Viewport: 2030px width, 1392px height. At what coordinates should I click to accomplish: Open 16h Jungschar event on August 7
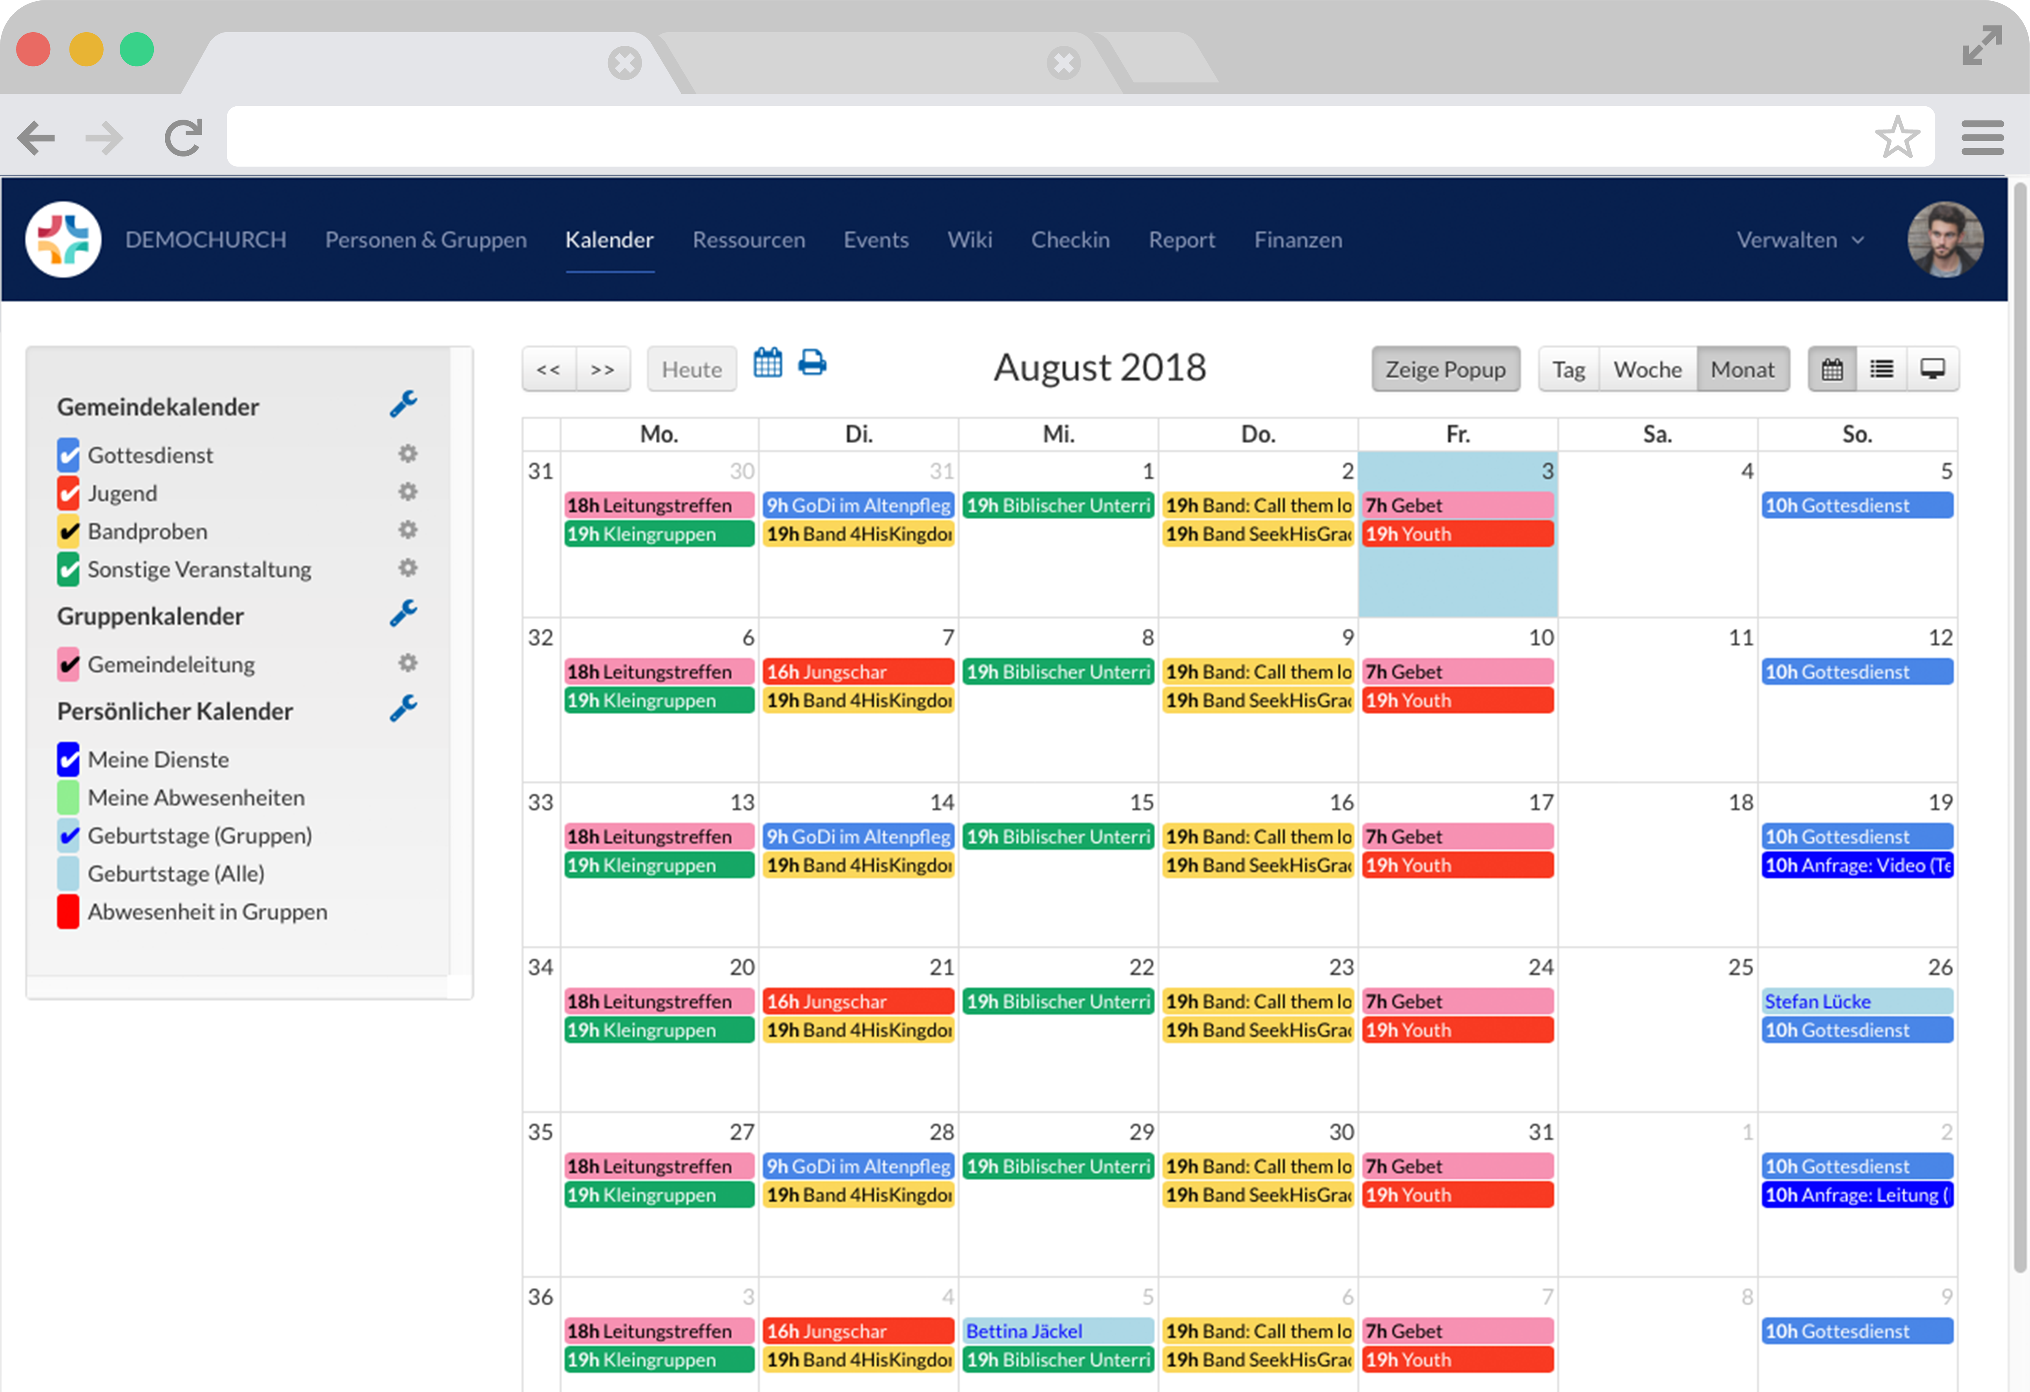point(859,671)
